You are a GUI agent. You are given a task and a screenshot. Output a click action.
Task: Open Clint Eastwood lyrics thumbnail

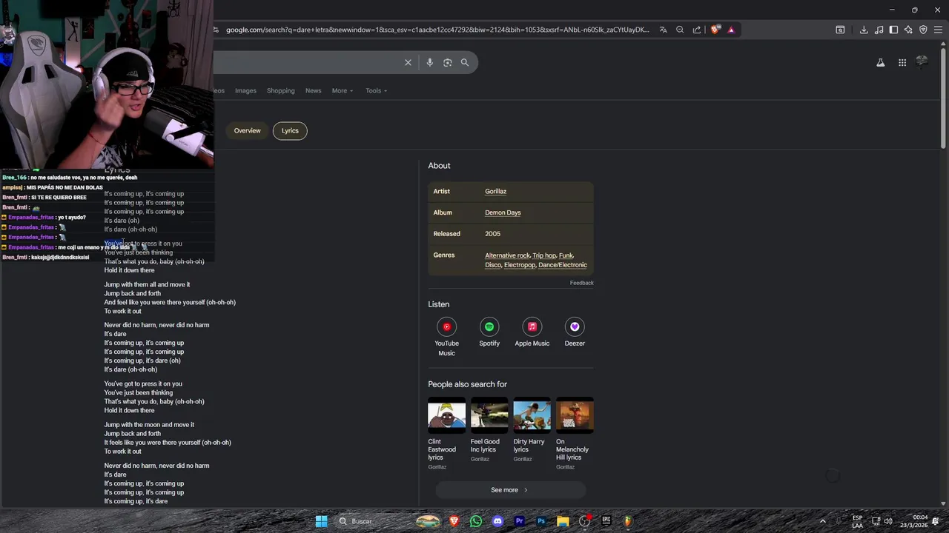(x=446, y=415)
